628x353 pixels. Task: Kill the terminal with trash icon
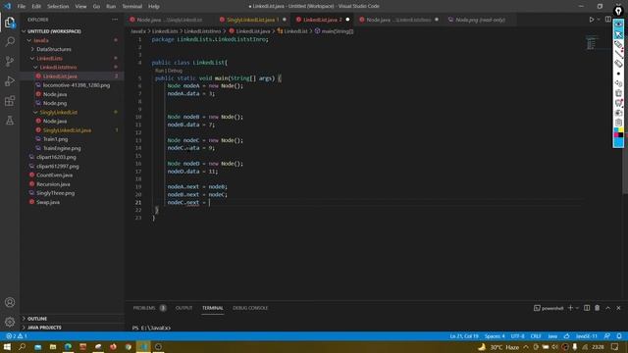pos(598,308)
